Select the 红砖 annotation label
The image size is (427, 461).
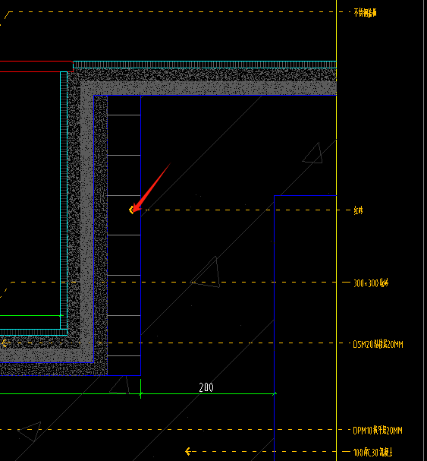click(x=358, y=210)
